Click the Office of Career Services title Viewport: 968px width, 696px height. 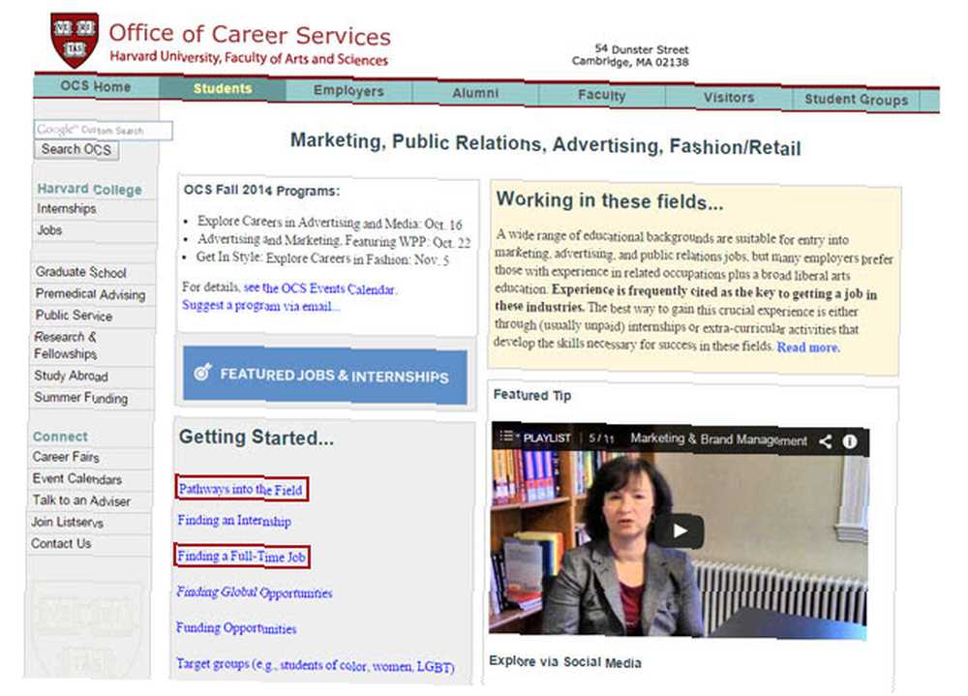click(250, 35)
